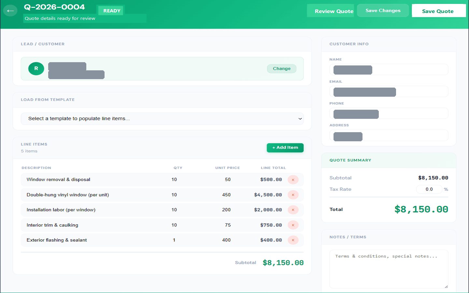
Task: Remove the Double-hung vinyl window item
Action: click(x=293, y=195)
